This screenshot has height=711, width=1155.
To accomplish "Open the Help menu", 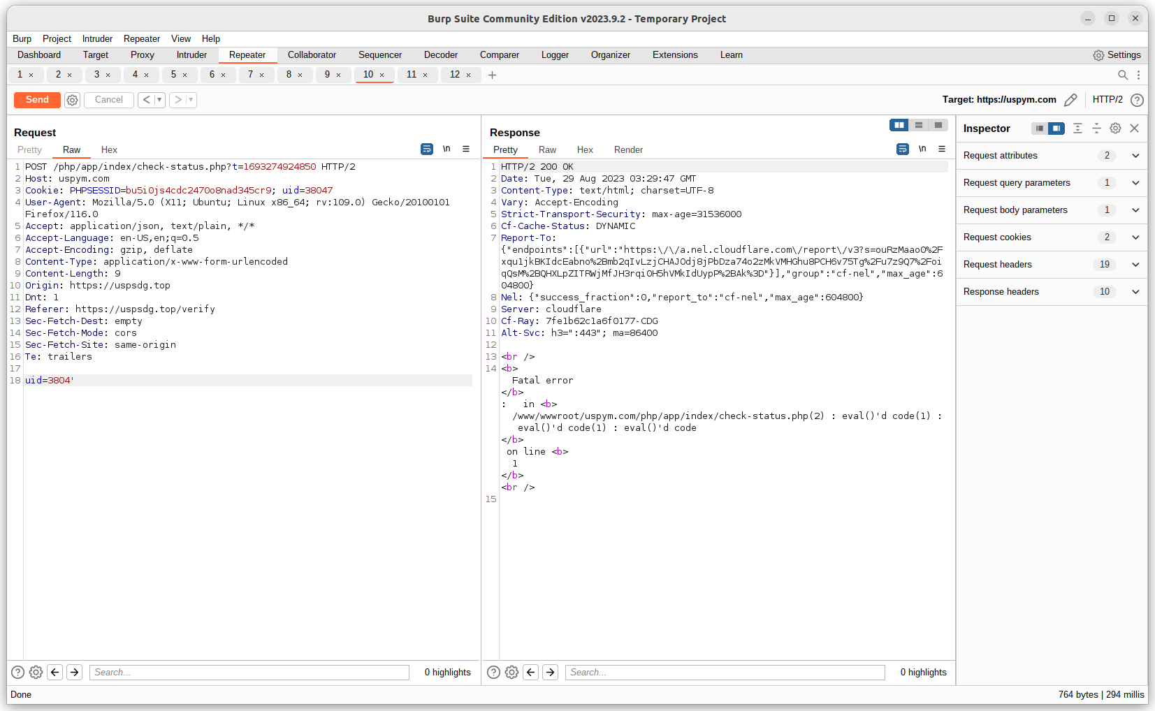I will pyautogui.click(x=211, y=39).
